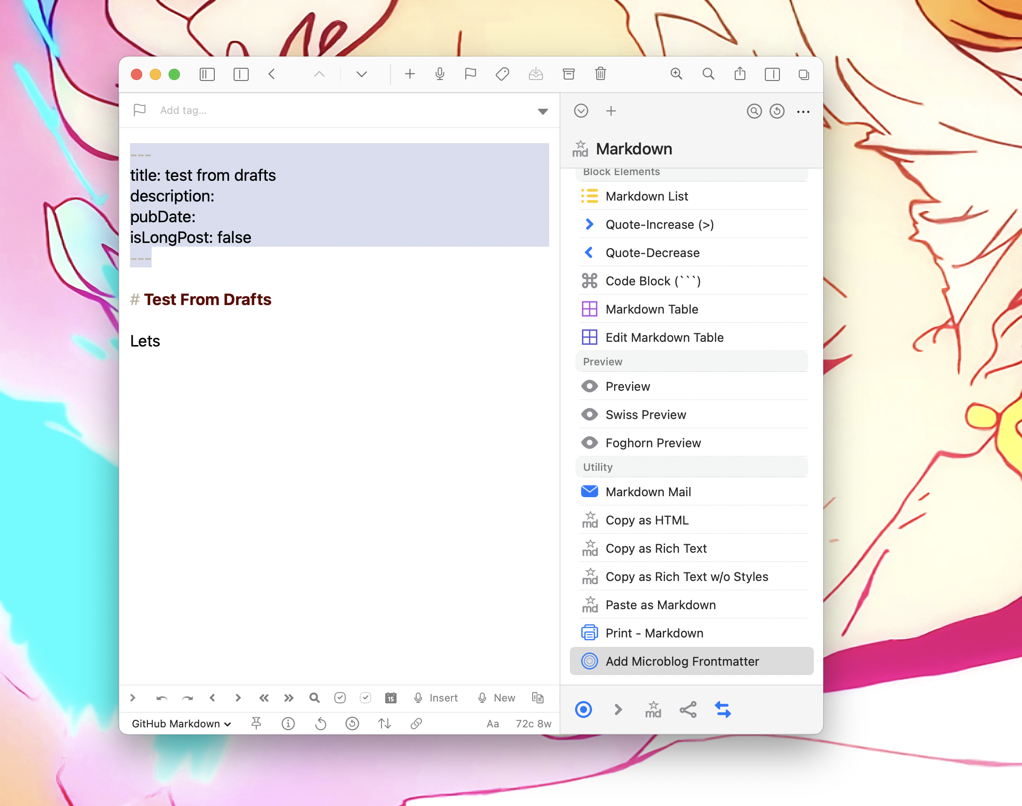Image resolution: width=1022 pixels, height=806 pixels.
Task: Open the action log clock icon
Action: [777, 111]
